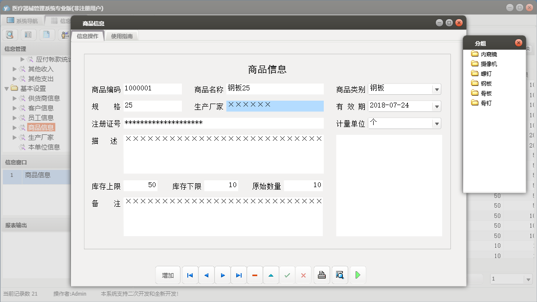Open the 商品类别 dropdown

click(x=437, y=89)
